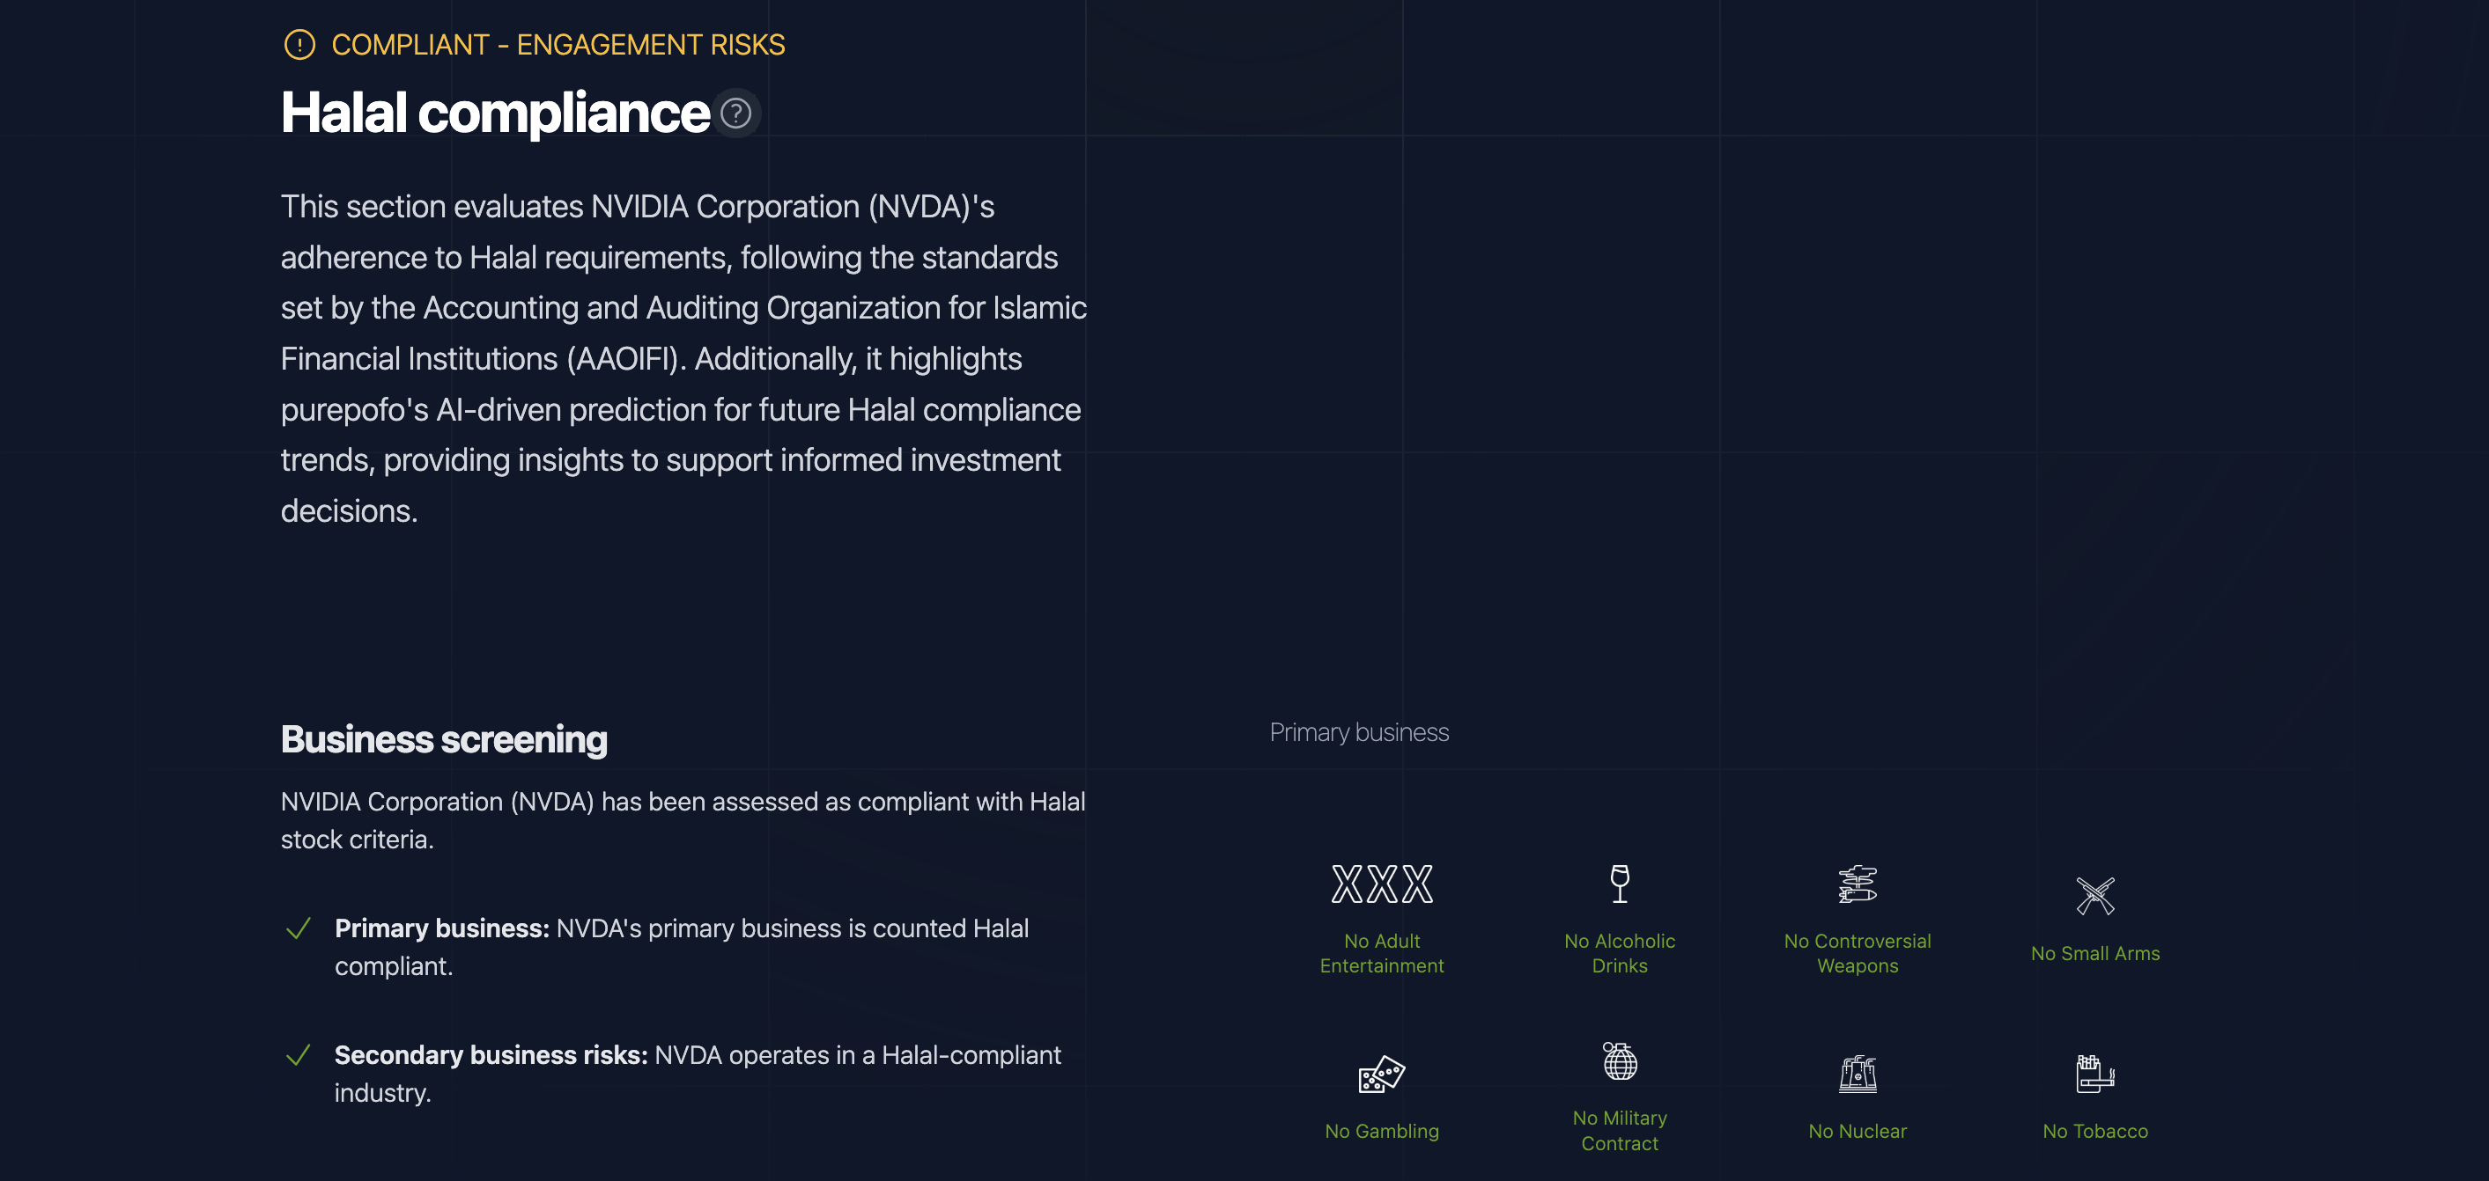Click the COMPLIANT - ENGAGEMENT RISKS label

[558, 44]
